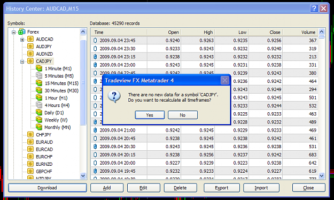Click the GBPCHF symbol icon
The height and width of the screenshot is (200, 334).
coord(30,171)
